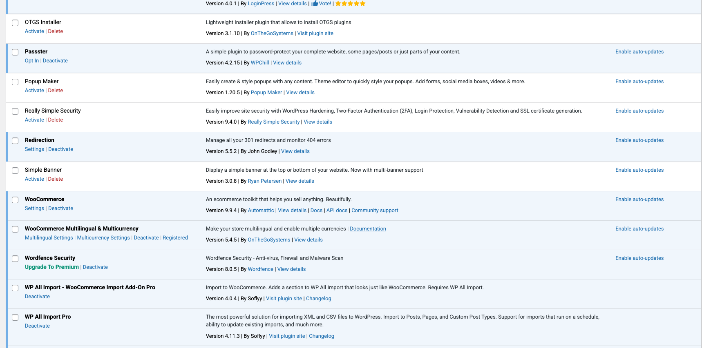The width and height of the screenshot is (702, 348).
Task: Visit plugin site for OTGS Installer
Action: [315, 33]
